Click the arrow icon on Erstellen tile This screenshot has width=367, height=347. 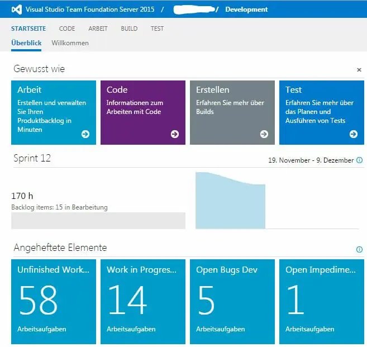pyautogui.click(x=264, y=134)
